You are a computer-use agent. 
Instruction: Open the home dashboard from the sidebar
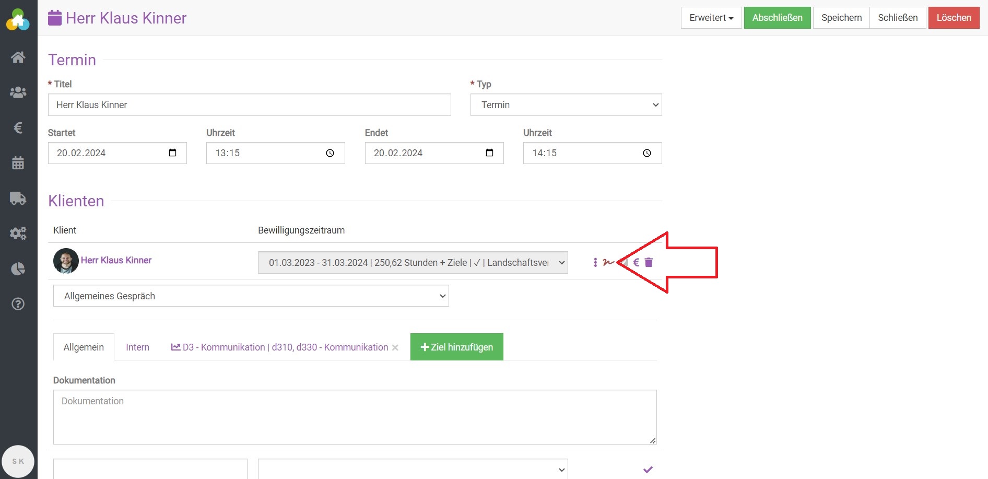[x=18, y=57]
